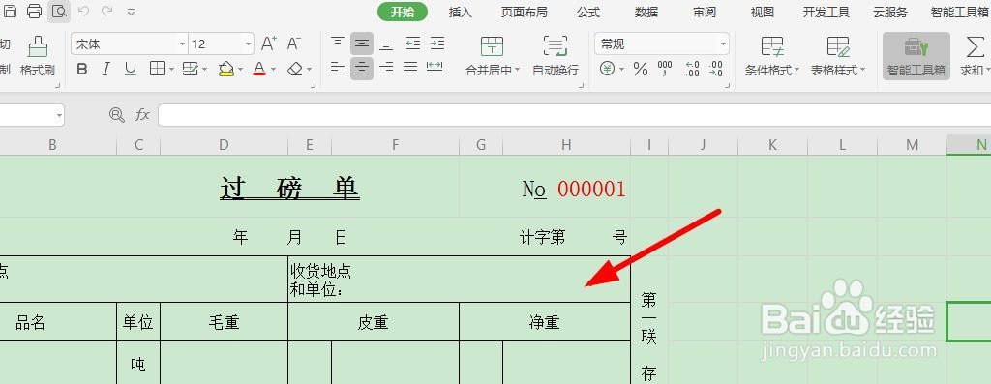Redo the last undone action
Viewport: 991px width, 384px height.
pyautogui.click(x=106, y=11)
